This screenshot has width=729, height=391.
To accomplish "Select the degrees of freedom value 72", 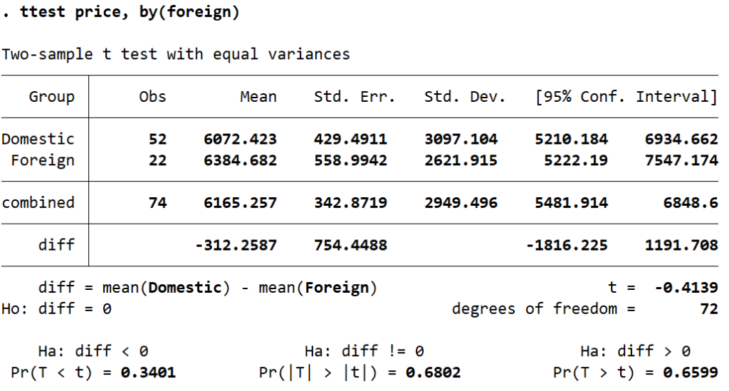I will [708, 309].
